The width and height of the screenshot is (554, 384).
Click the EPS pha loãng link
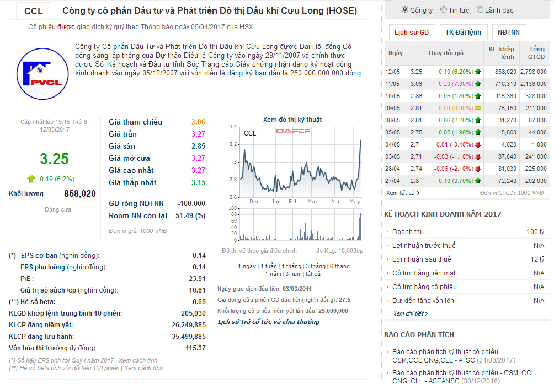coord(42,267)
